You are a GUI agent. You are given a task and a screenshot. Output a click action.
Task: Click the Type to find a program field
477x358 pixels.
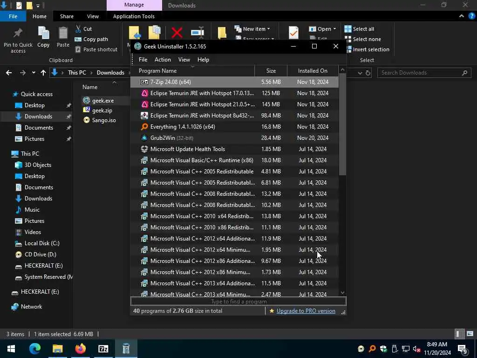(238, 302)
